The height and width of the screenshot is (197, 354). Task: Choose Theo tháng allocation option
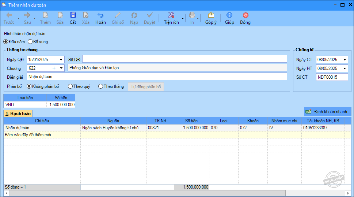(111, 86)
